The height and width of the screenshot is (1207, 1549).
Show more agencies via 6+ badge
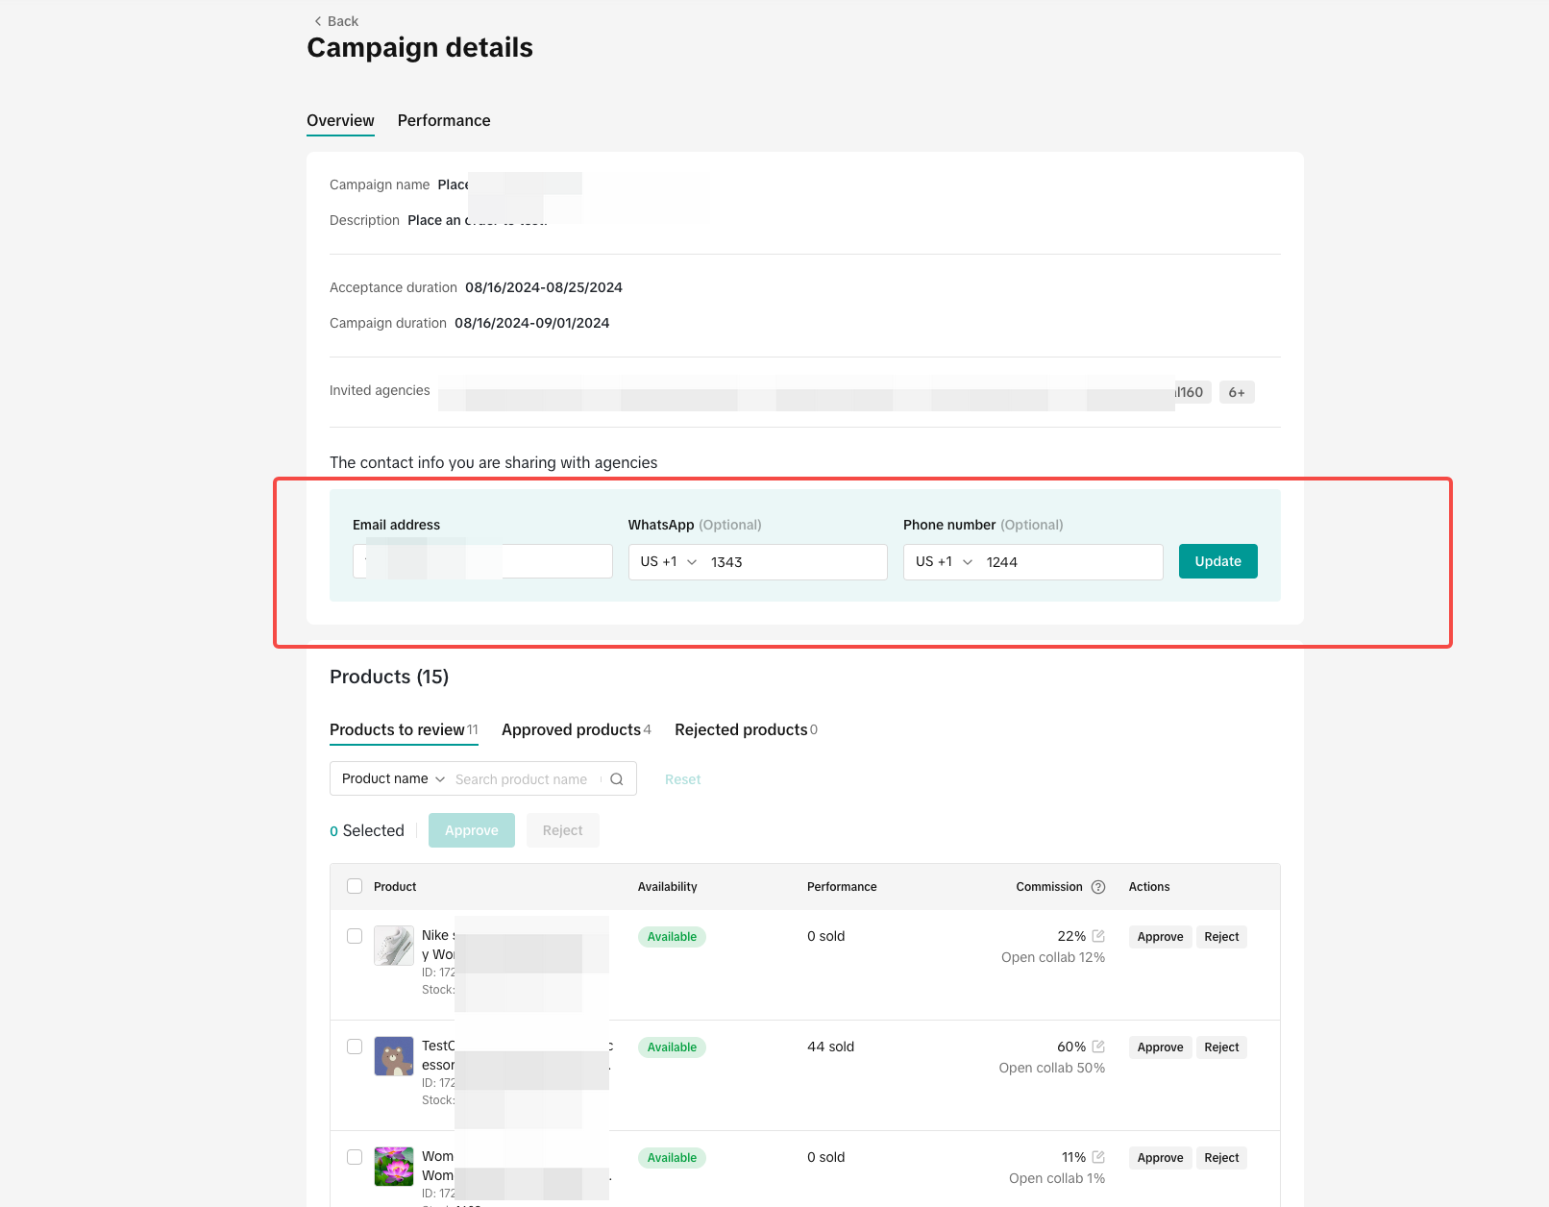click(x=1237, y=392)
